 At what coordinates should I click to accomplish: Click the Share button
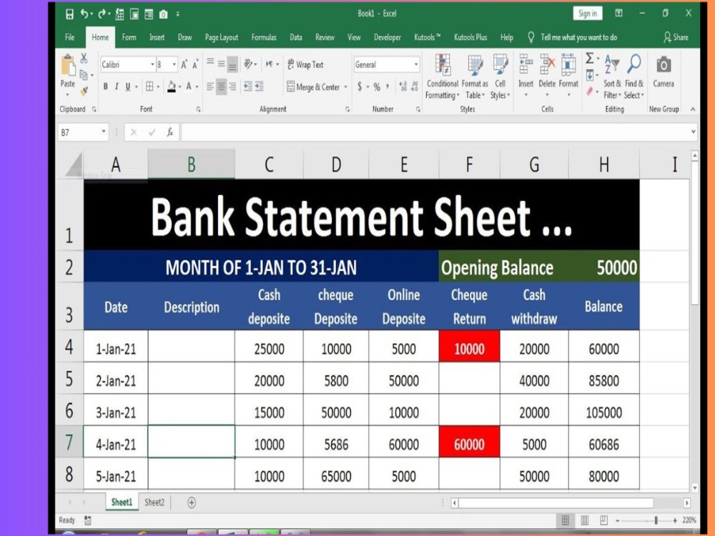point(676,37)
